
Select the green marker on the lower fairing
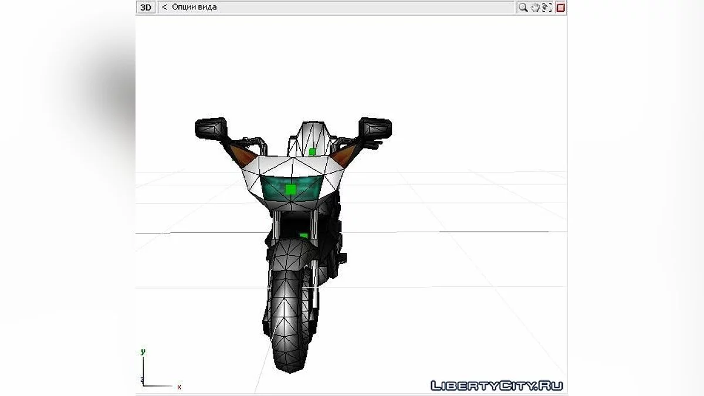[x=302, y=235]
